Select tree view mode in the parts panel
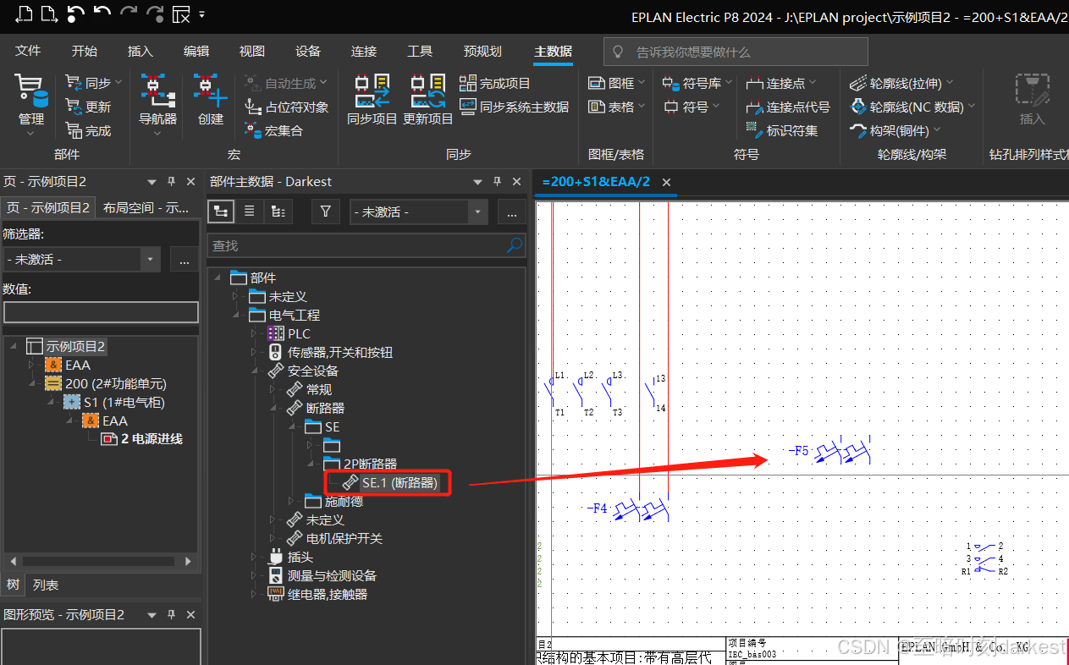 point(222,212)
